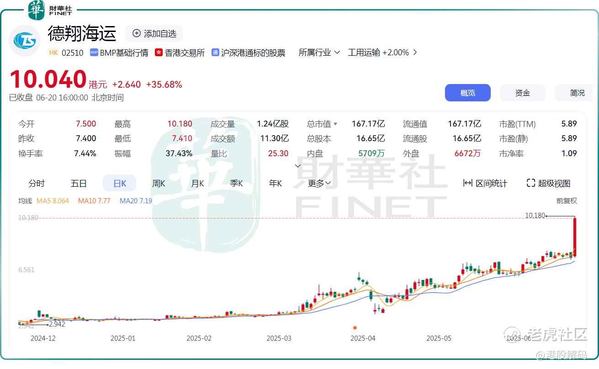Select the 季K chart period
Image resolution: width=599 pixels, height=369 pixels.
(236, 183)
